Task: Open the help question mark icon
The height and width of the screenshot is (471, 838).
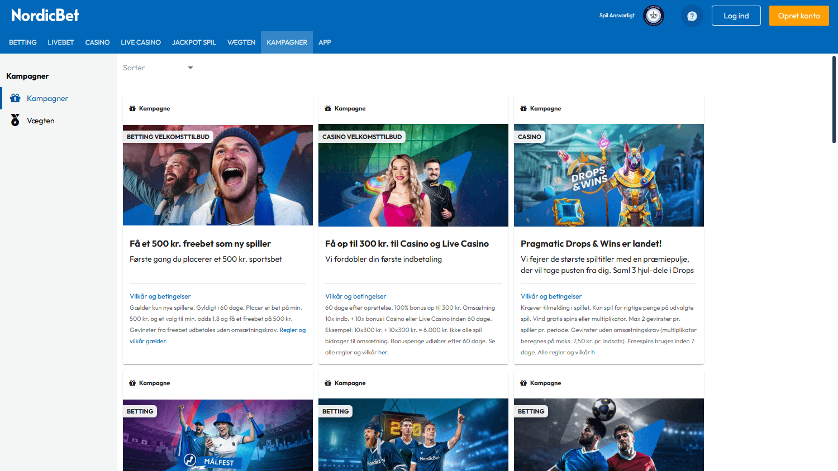Action: point(692,16)
